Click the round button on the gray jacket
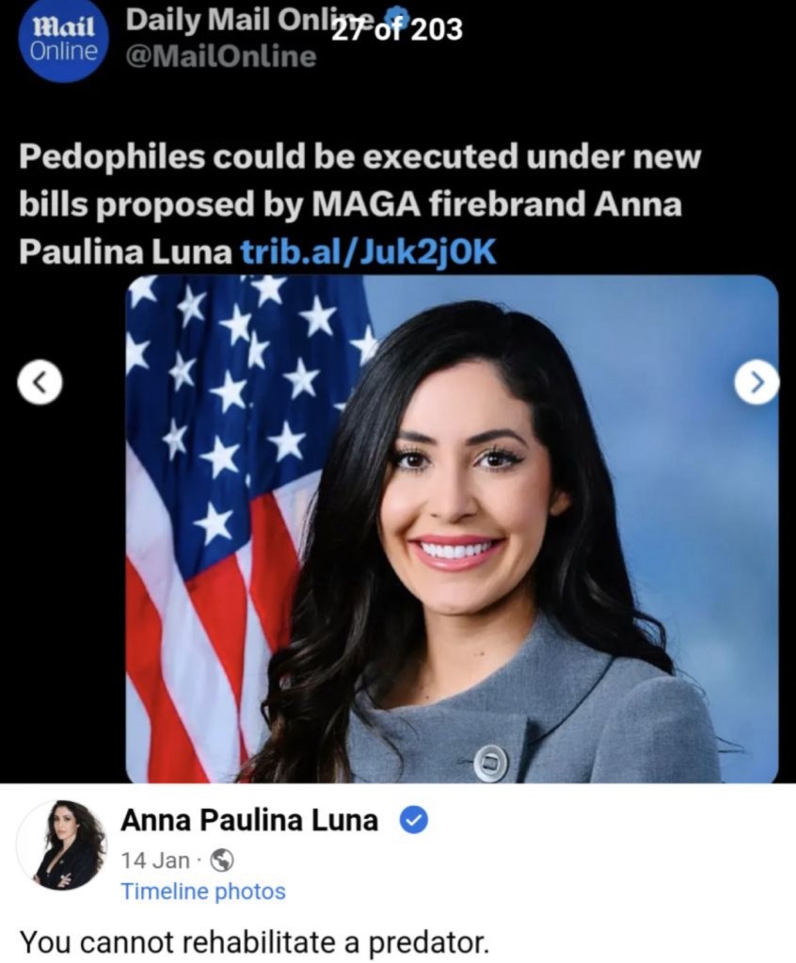796x963 pixels. click(x=490, y=763)
